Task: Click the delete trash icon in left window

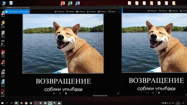Action: click(x=66, y=94)
